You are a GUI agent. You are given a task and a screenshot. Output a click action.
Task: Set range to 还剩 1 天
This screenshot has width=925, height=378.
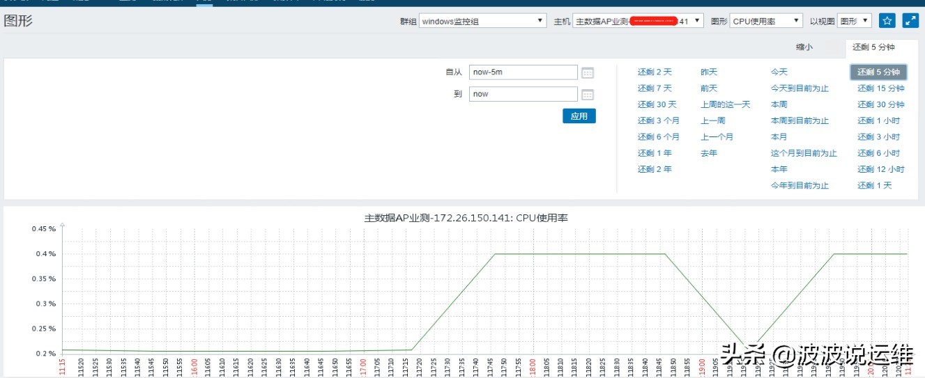pos(875,185)
